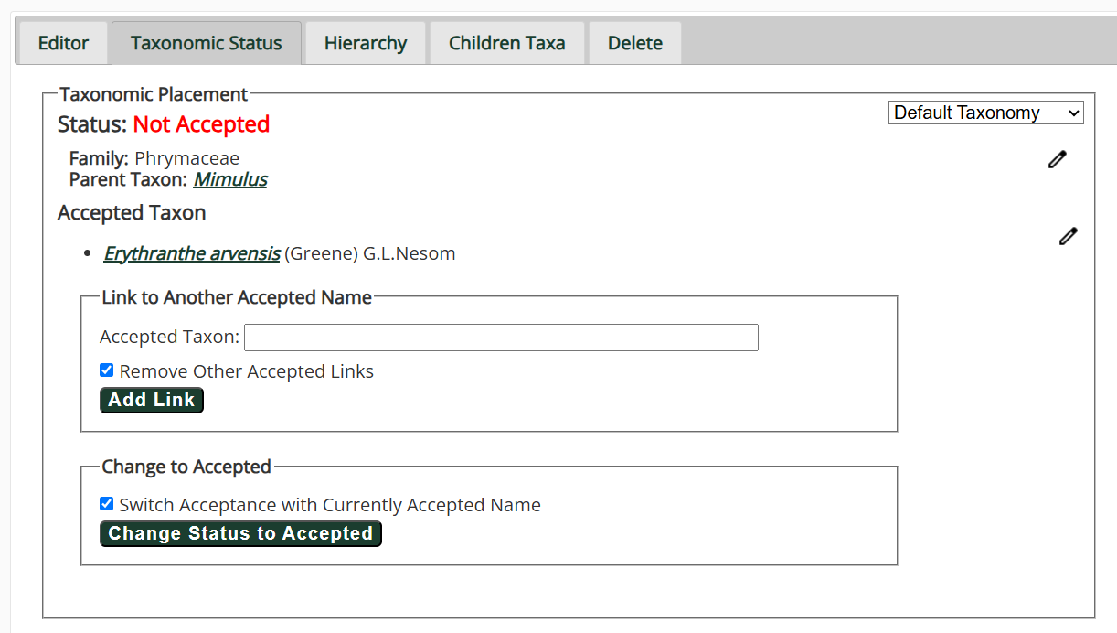This screenshot has height=633, width=1117.
Task: Open the Erythranthe arvensis link
Action: click(192, 253)
